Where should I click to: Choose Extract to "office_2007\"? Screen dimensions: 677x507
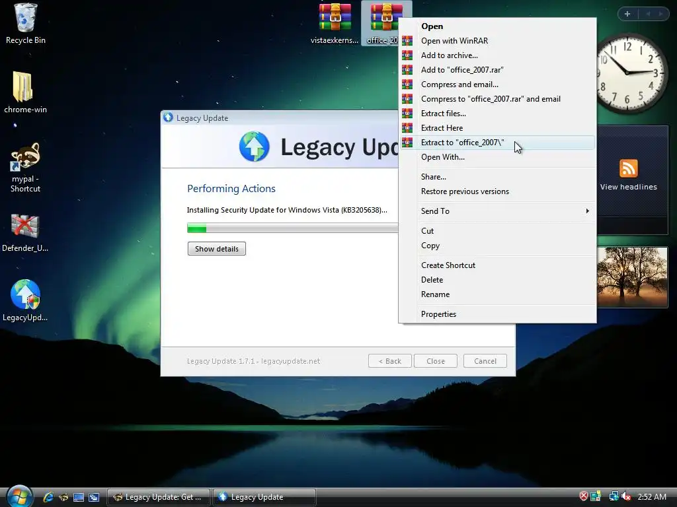point(497,143)
